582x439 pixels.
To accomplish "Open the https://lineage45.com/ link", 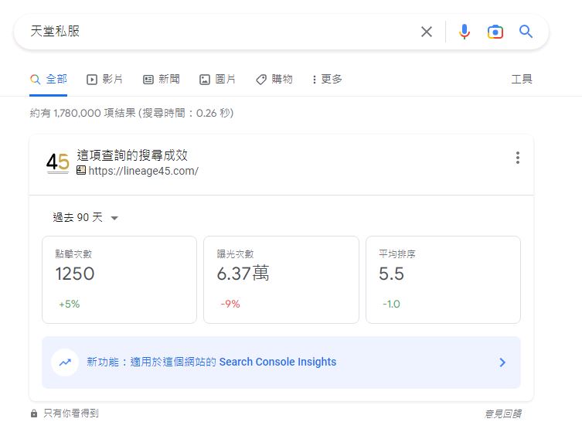I will tap(143, 171).
